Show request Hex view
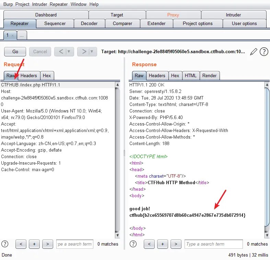This screenshot has height=260, width=270. tap(47, 75)
